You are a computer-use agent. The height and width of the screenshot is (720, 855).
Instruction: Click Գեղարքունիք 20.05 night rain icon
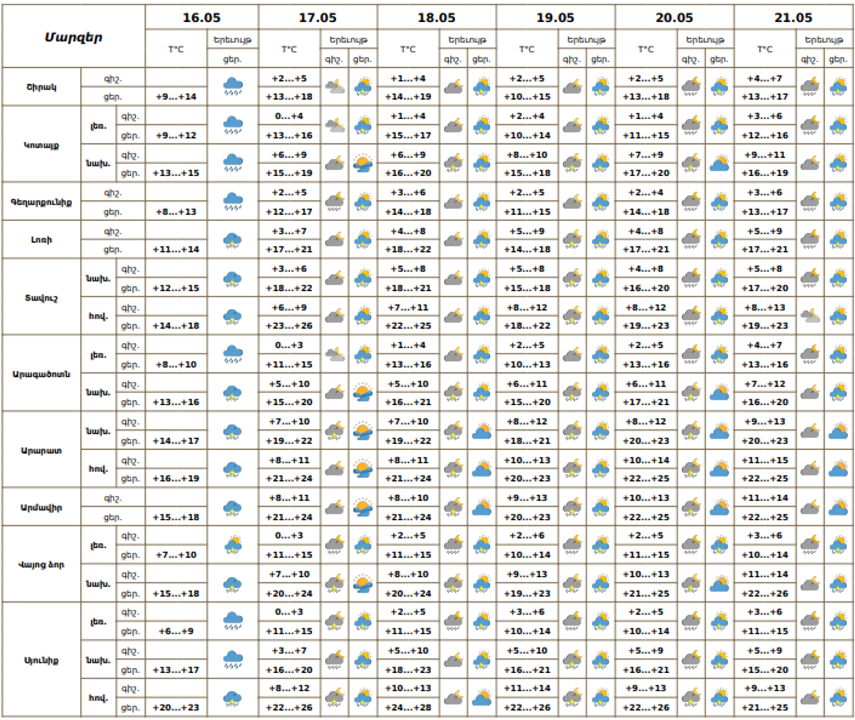pos(691,201)
